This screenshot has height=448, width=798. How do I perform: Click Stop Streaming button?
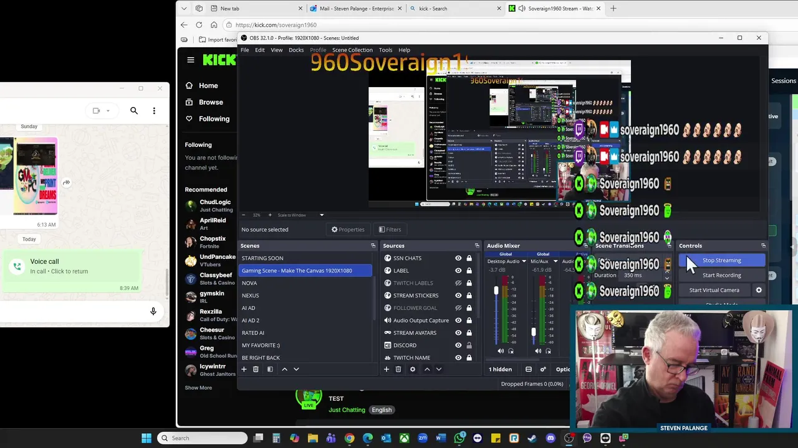[722, 260]
